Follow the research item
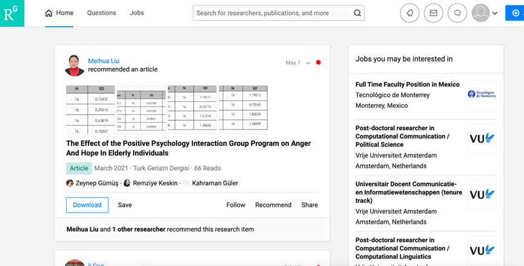The height and width of the screenshot is (266, 524). click(x=236, y=205)
